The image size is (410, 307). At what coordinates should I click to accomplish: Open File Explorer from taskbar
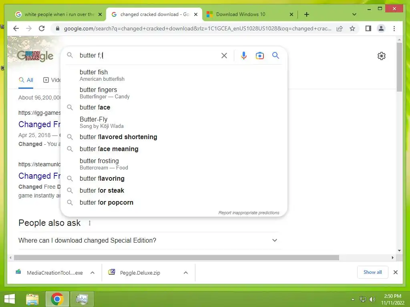point(32,299)
